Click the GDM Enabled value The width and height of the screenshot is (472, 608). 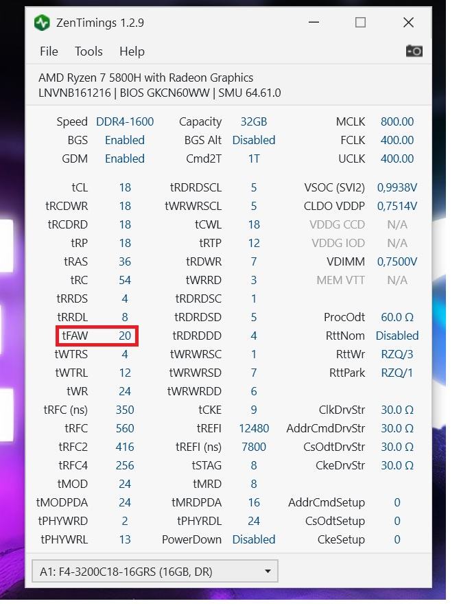125,159
